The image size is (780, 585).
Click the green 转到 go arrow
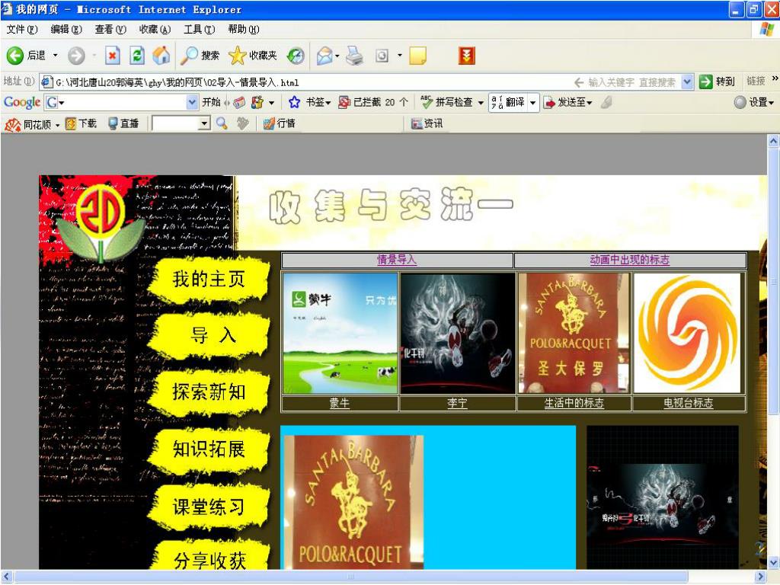click(705, 82)
